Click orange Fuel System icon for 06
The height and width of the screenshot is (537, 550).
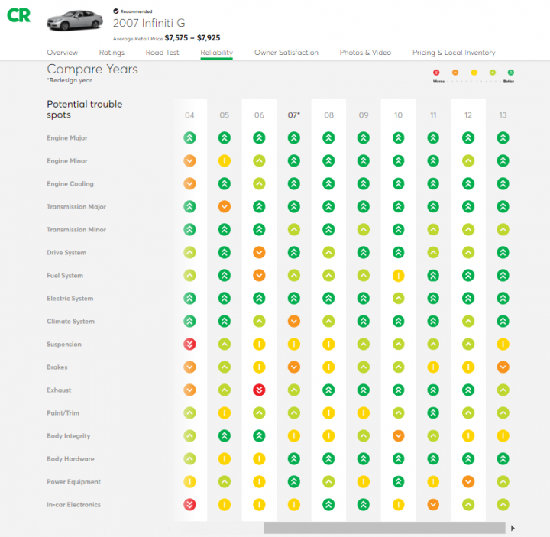[x=259, y=275]
